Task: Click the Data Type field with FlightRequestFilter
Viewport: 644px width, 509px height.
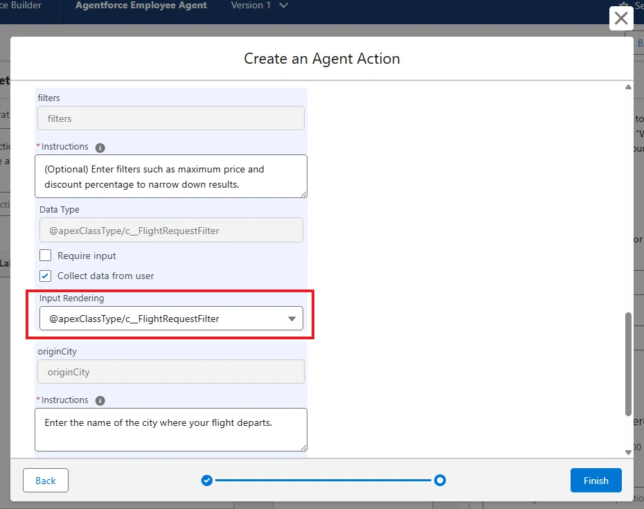Action: [171, 230]
